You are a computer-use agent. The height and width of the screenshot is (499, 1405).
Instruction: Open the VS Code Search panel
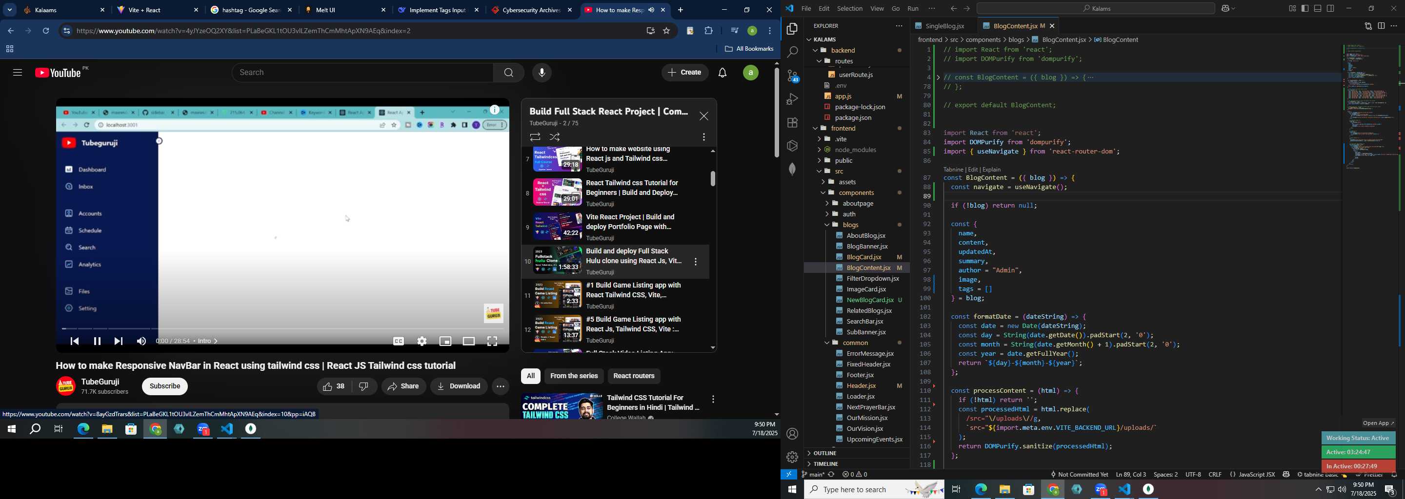click(792, 52)
